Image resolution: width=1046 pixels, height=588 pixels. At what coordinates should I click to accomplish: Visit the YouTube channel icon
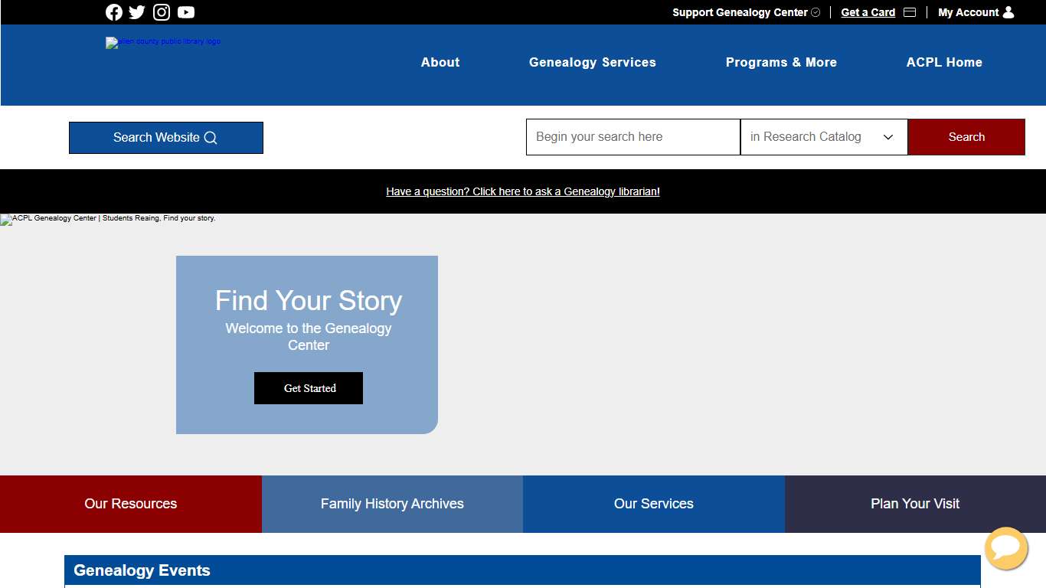click(185, 12)
